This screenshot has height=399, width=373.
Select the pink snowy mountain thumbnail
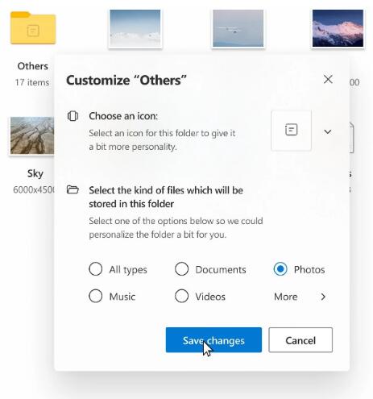pos(338,28)
